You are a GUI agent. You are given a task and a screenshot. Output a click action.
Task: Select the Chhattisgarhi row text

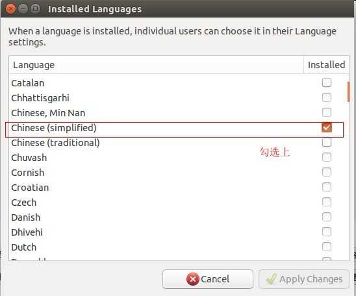click(x=40, y=98)
